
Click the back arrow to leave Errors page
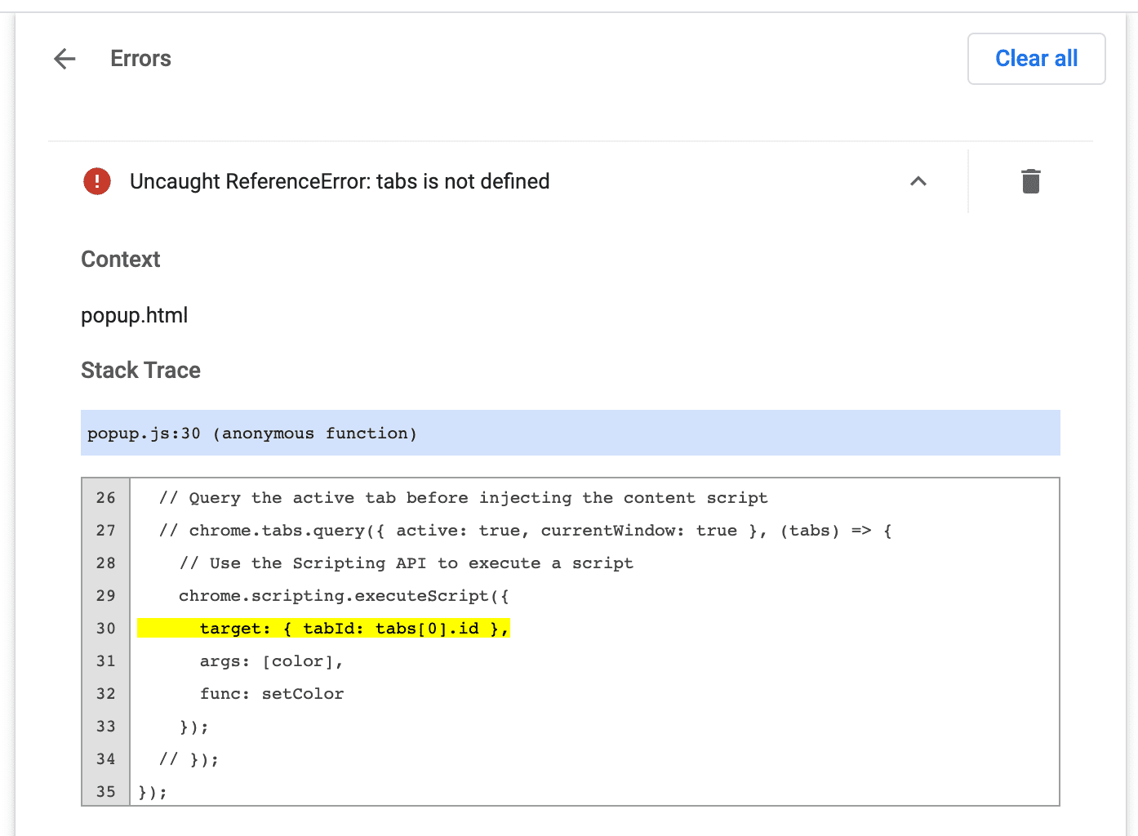[x=64, y=58]
